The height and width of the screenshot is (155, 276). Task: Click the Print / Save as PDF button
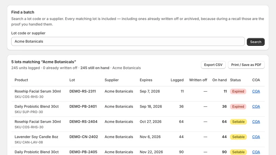[x=246, y=65]
